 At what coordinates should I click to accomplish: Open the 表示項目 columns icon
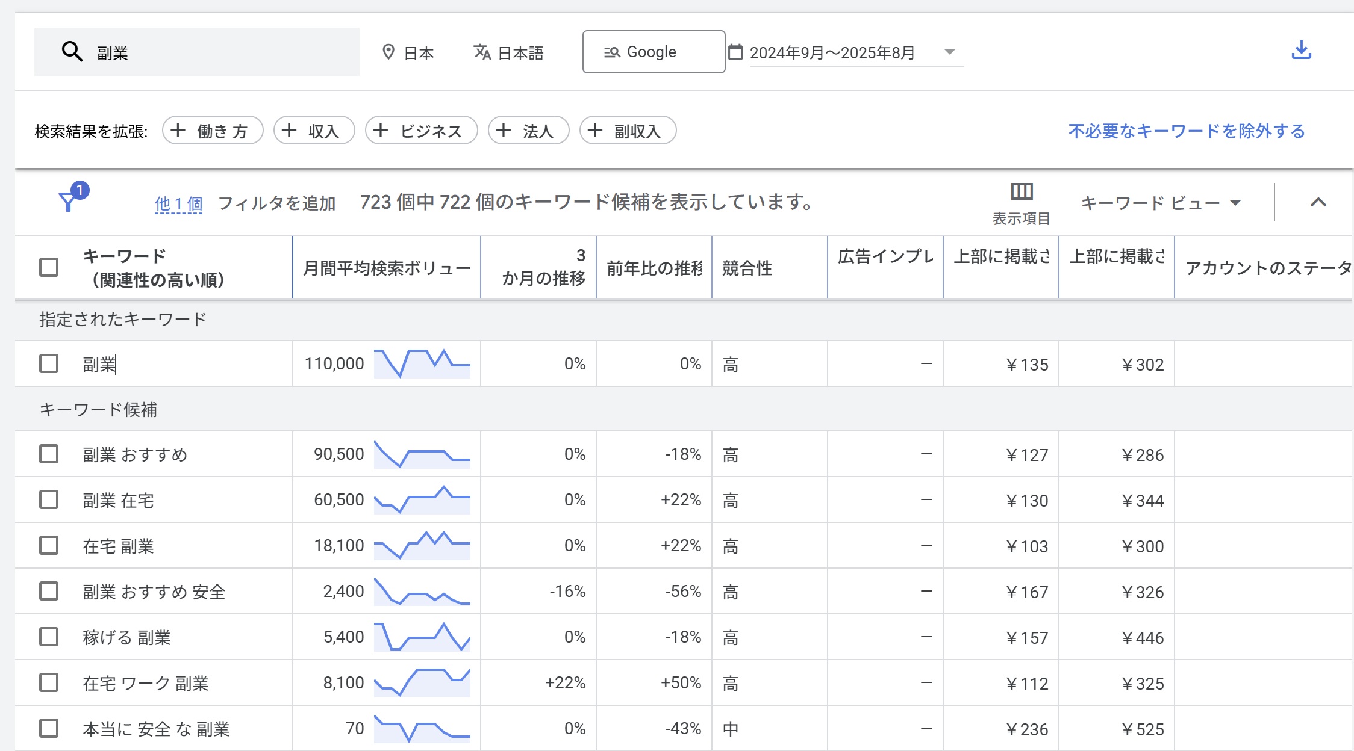1021,192
